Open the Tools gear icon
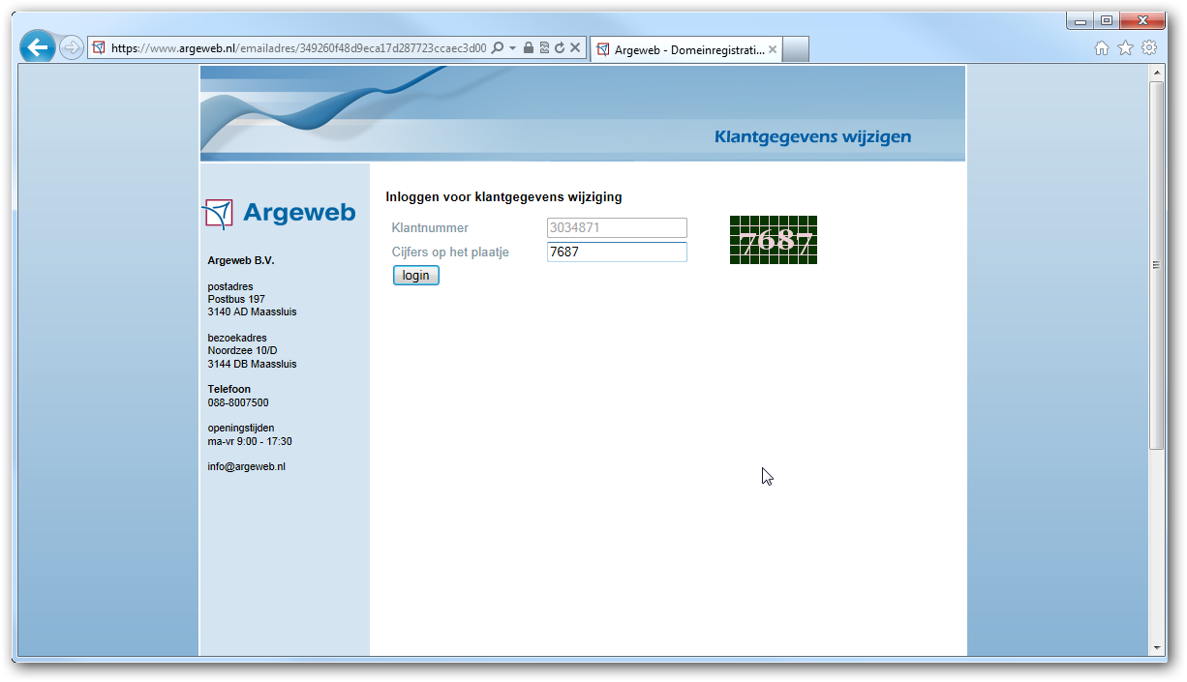 1149,48
